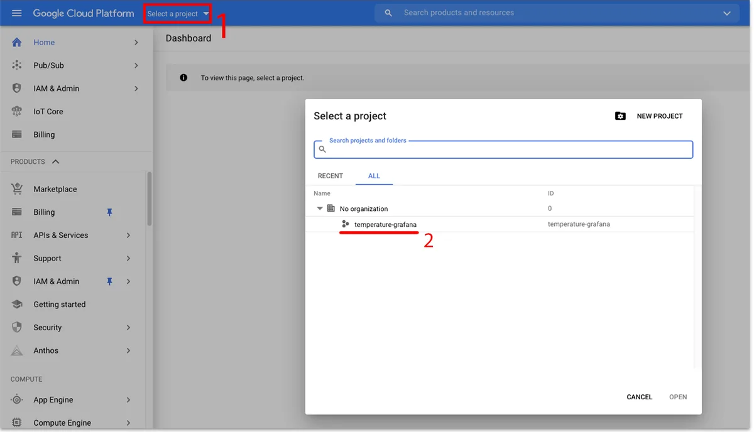Expand the Anthos submenu chevron
Image resolution: width=754 pixels, height=432 pixels.
click(128, 350)
